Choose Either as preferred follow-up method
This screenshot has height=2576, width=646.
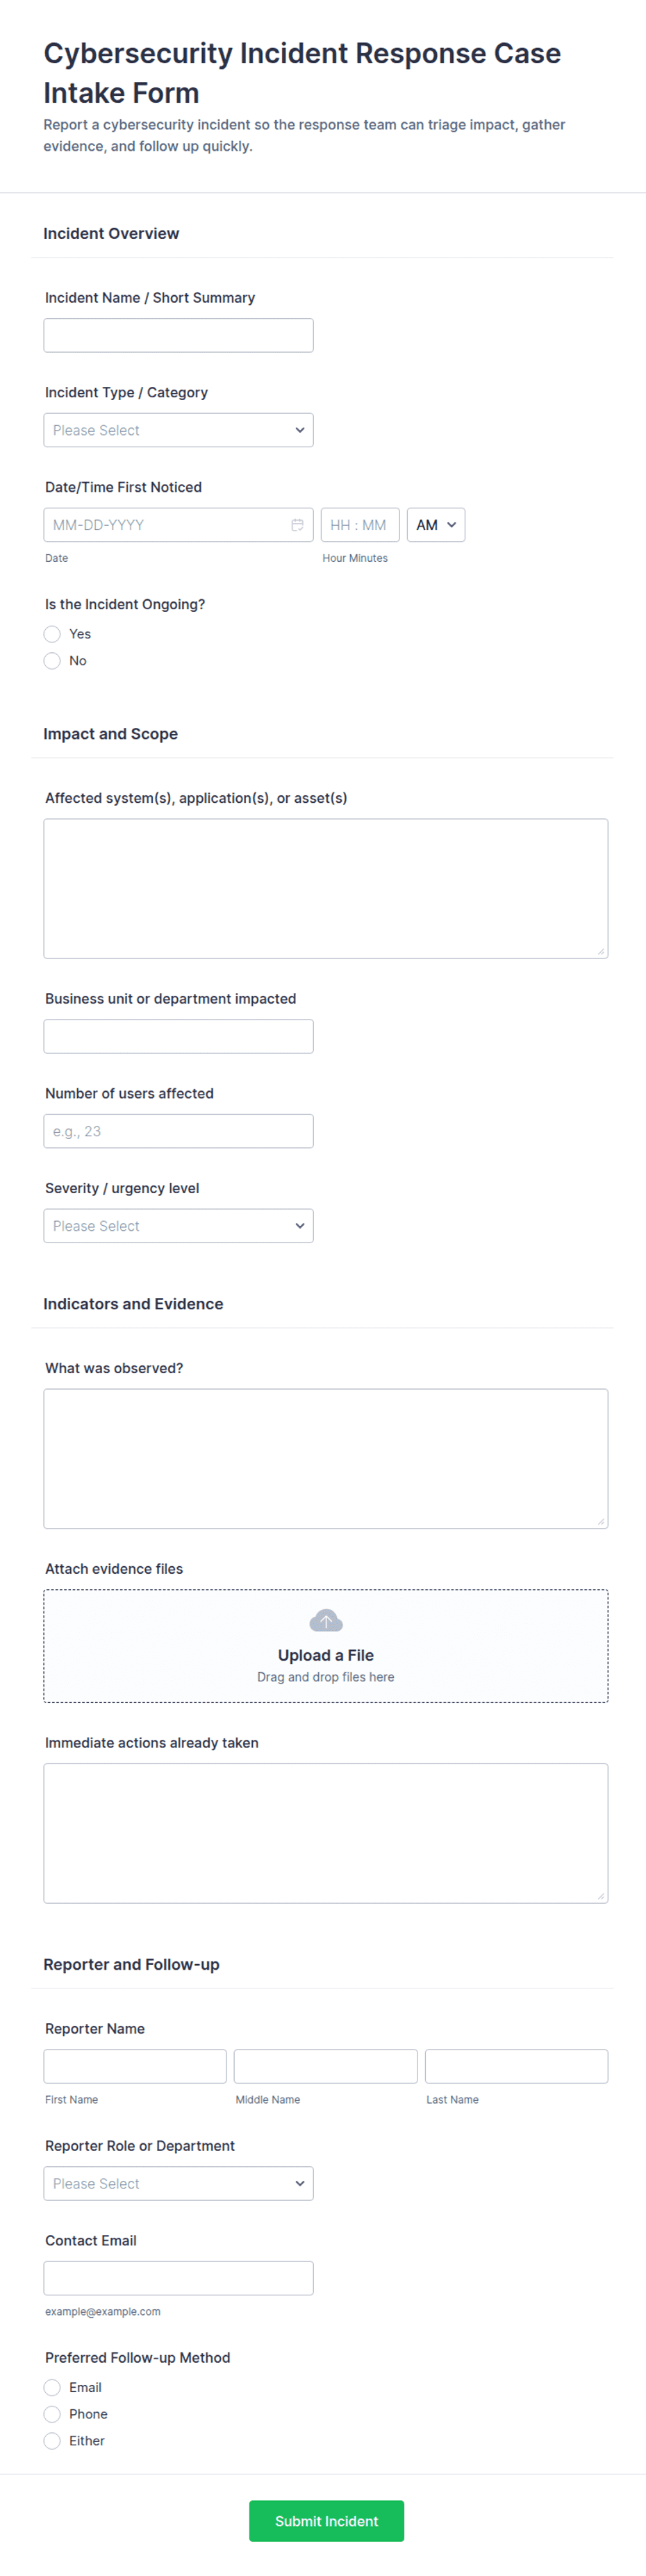tap(52, 2441)
